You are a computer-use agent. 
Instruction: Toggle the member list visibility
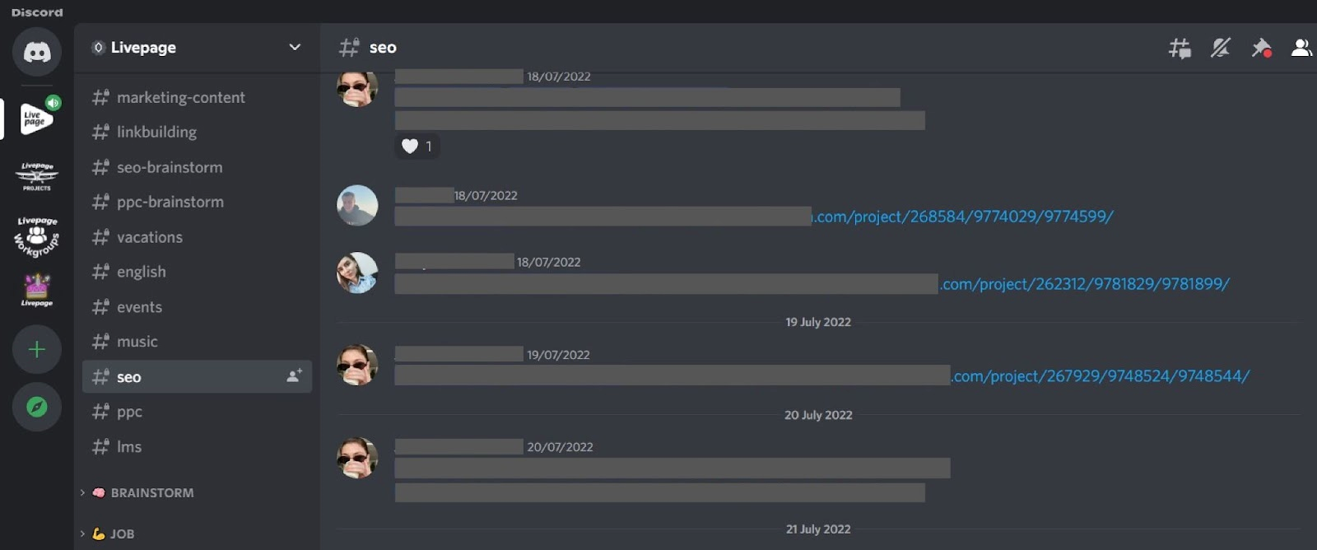1301,49
